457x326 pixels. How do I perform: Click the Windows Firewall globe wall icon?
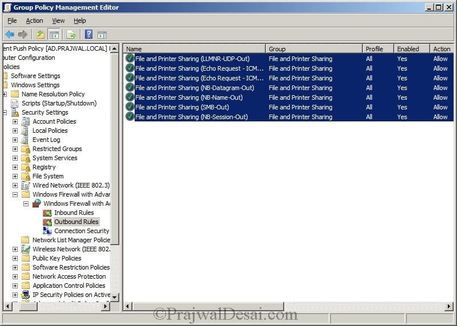37,203
